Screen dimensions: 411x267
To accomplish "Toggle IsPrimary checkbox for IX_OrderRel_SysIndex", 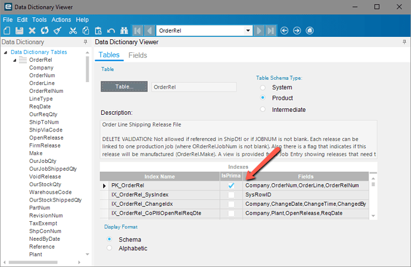I will click(231, 195).
